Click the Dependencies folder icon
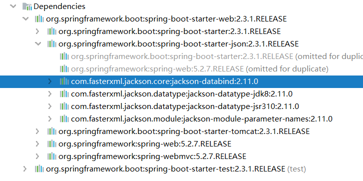Viewport: 363px width, 181px height. (x=27, y=6)
